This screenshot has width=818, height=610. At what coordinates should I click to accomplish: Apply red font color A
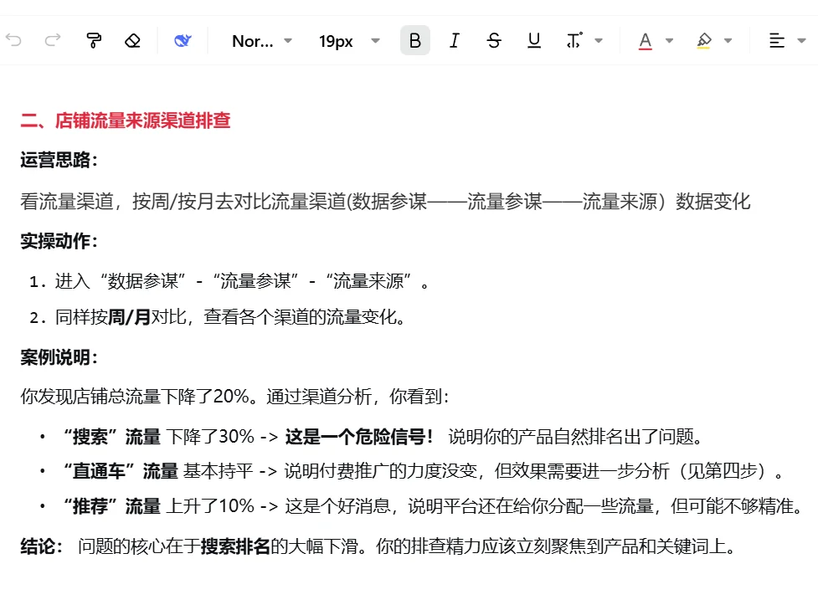646,41
